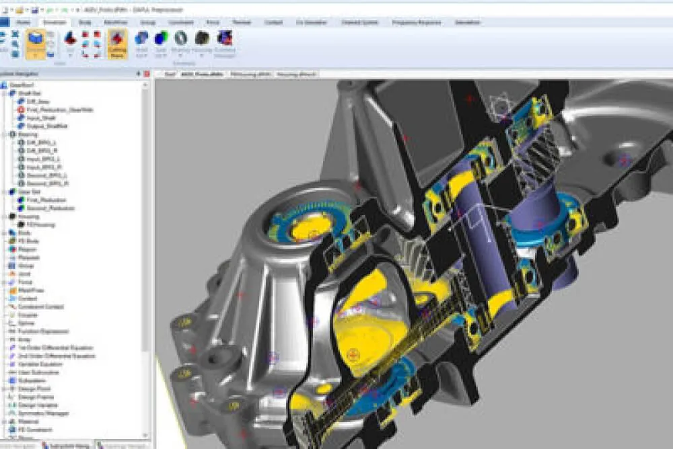Select First_Reduction_GearAxle in the tree
The height and width of the screenshot is (449, 673).
pyautogui.click(x=59, y=110)
